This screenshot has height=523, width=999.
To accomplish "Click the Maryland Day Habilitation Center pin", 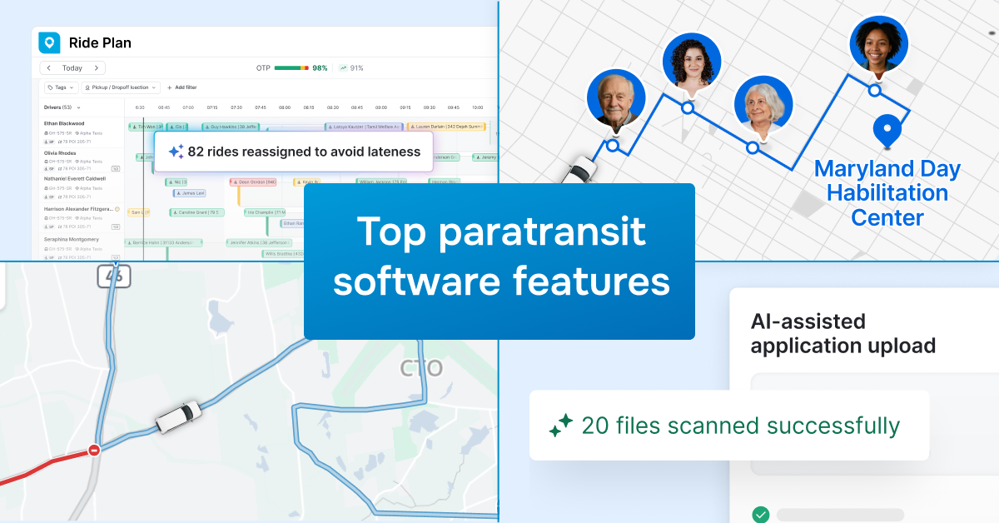I will tap(887, 131).
